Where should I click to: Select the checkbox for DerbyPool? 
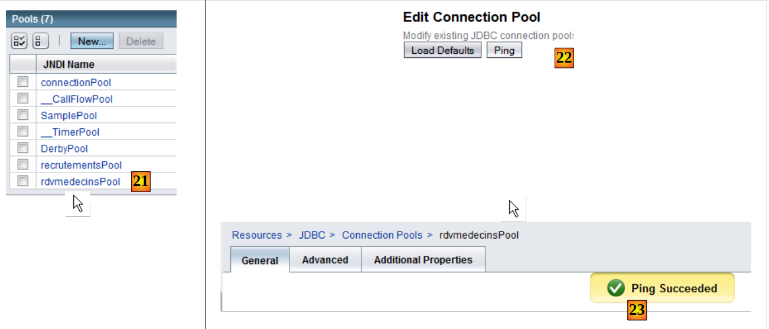(x=23, y=148)
